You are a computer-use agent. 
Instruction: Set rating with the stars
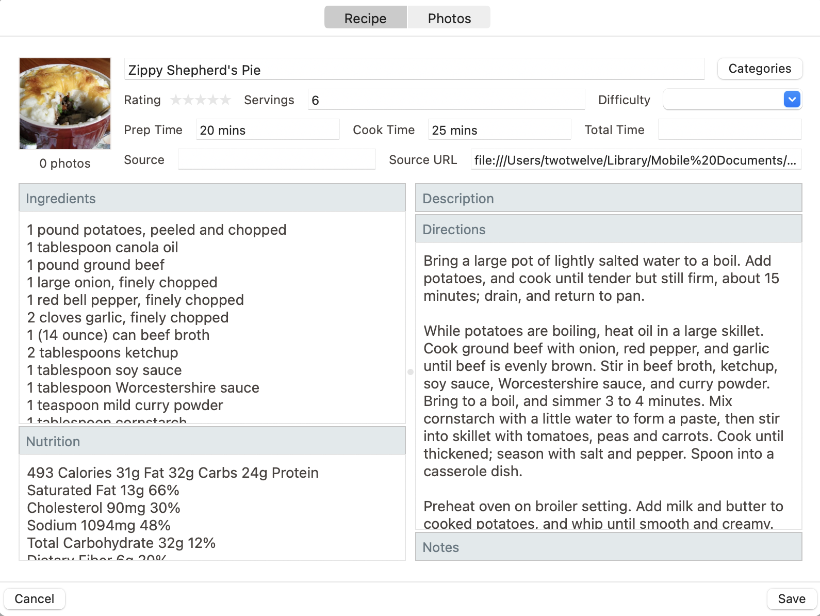[x=200, y=100]
